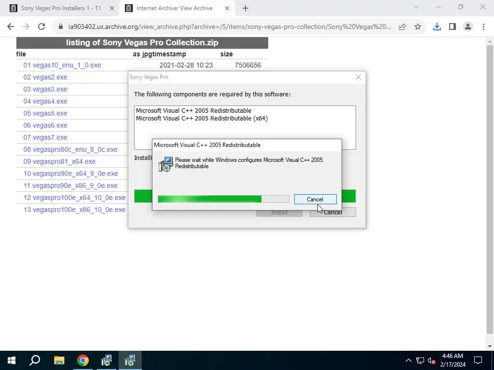Download 08 vegaspro80c_enu_8_0c.exe

pyautogui.click(x=70, y=149)
